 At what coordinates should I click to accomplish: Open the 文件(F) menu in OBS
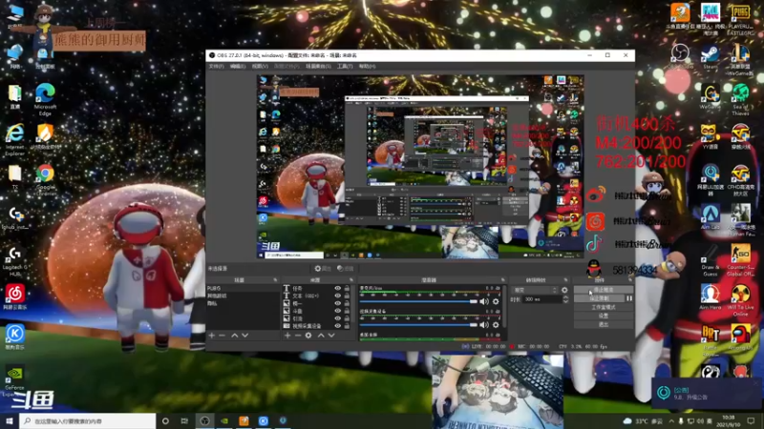216,66
